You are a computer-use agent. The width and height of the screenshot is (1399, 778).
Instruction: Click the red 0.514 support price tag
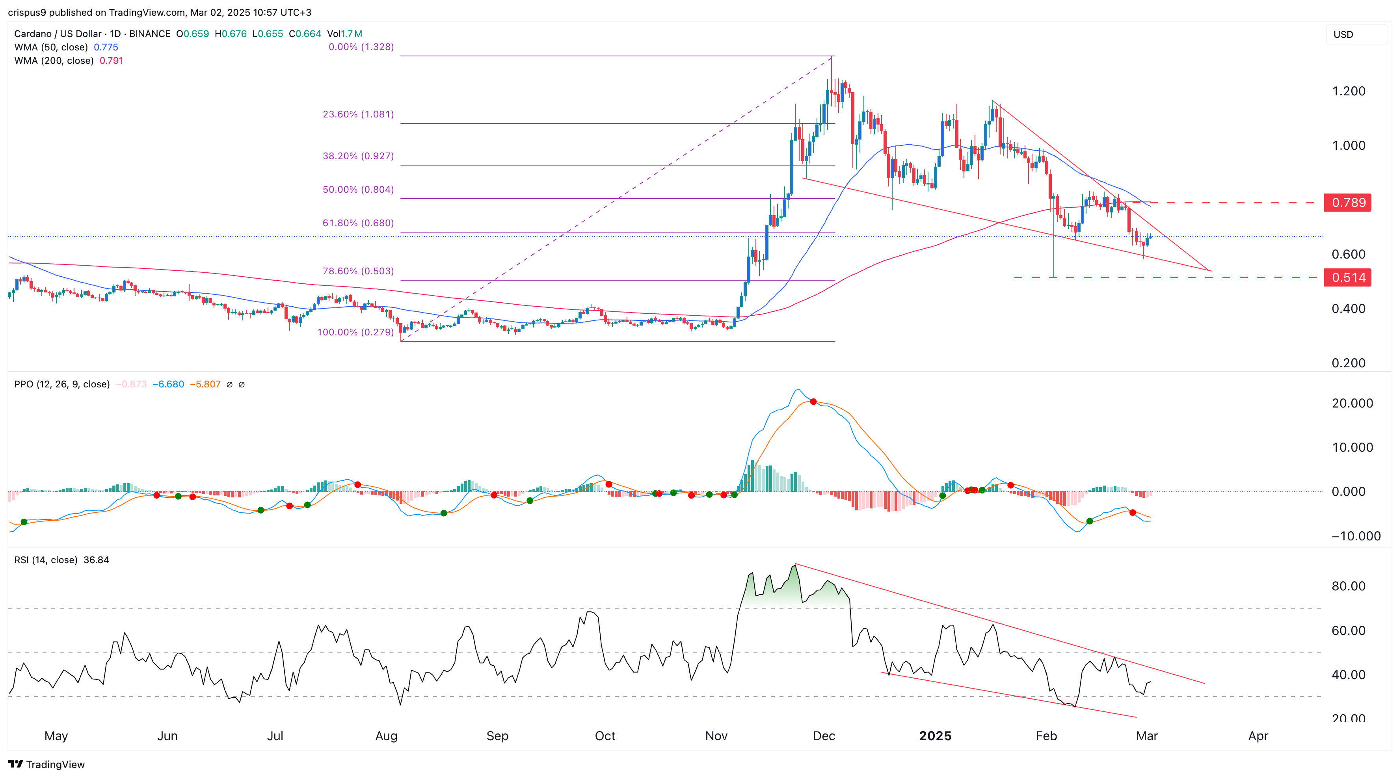point(1347,277)
